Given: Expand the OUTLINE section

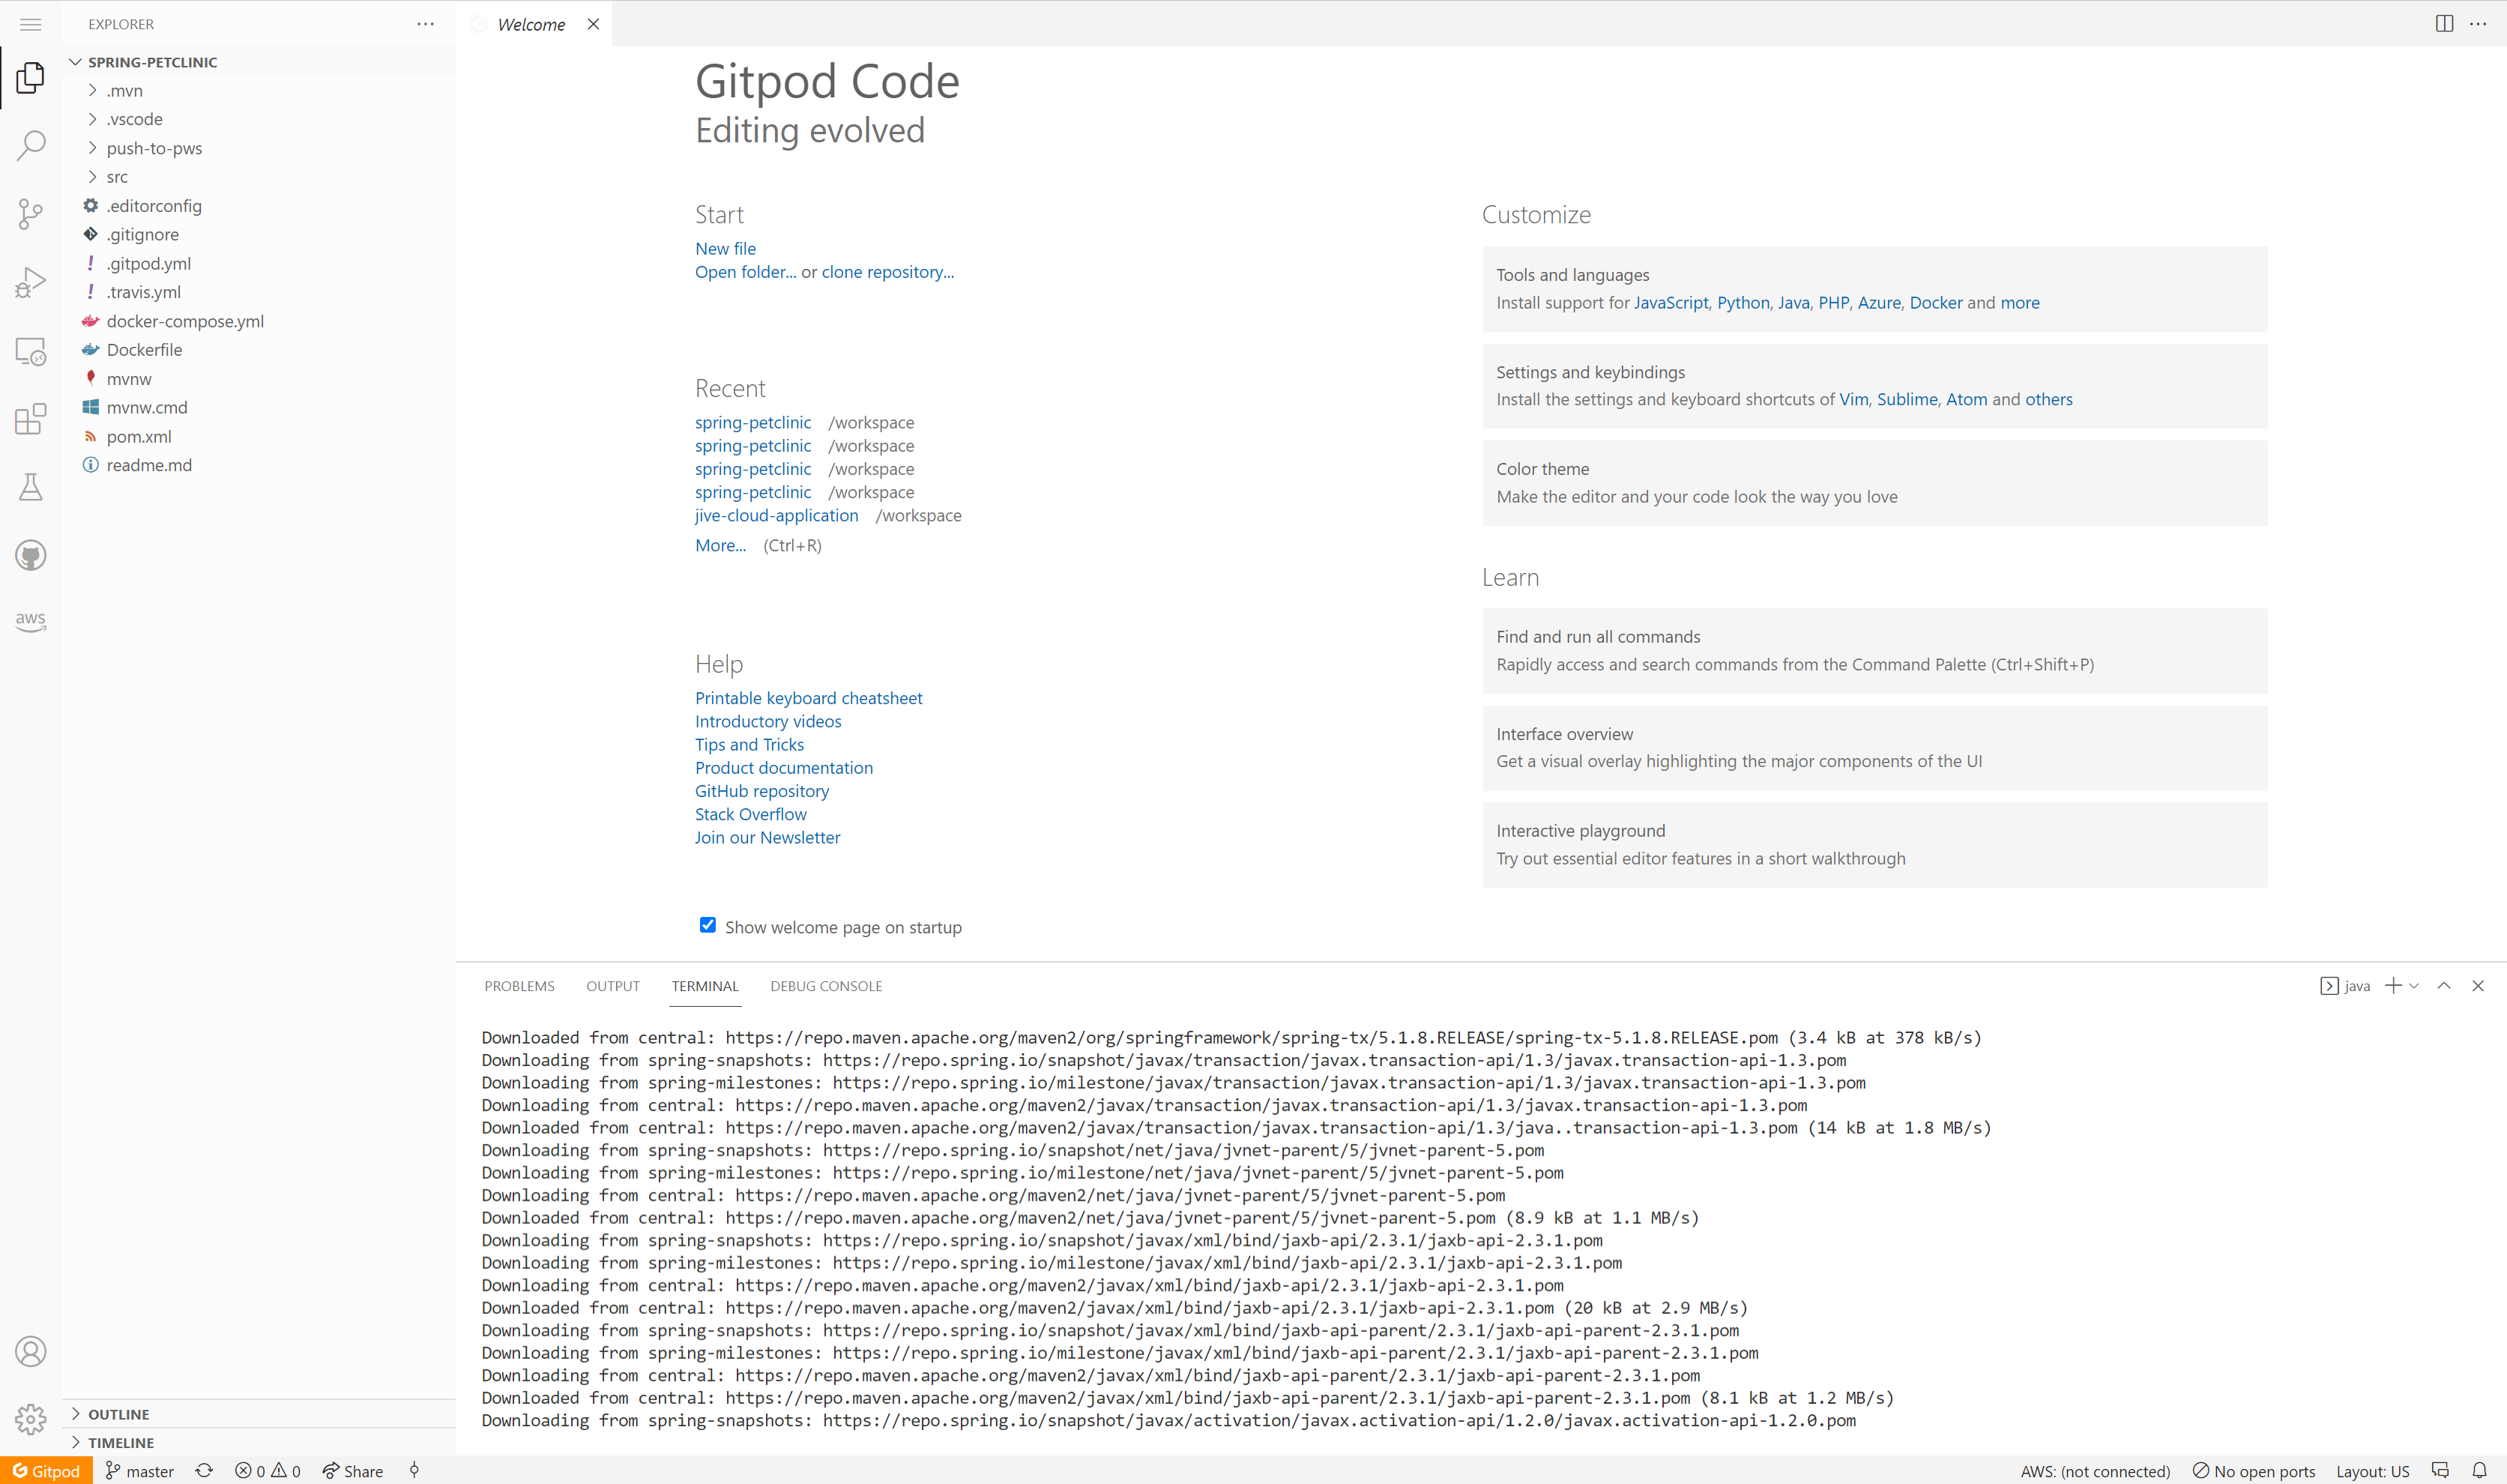Looking at the screenshot, I should [118, 1414].
